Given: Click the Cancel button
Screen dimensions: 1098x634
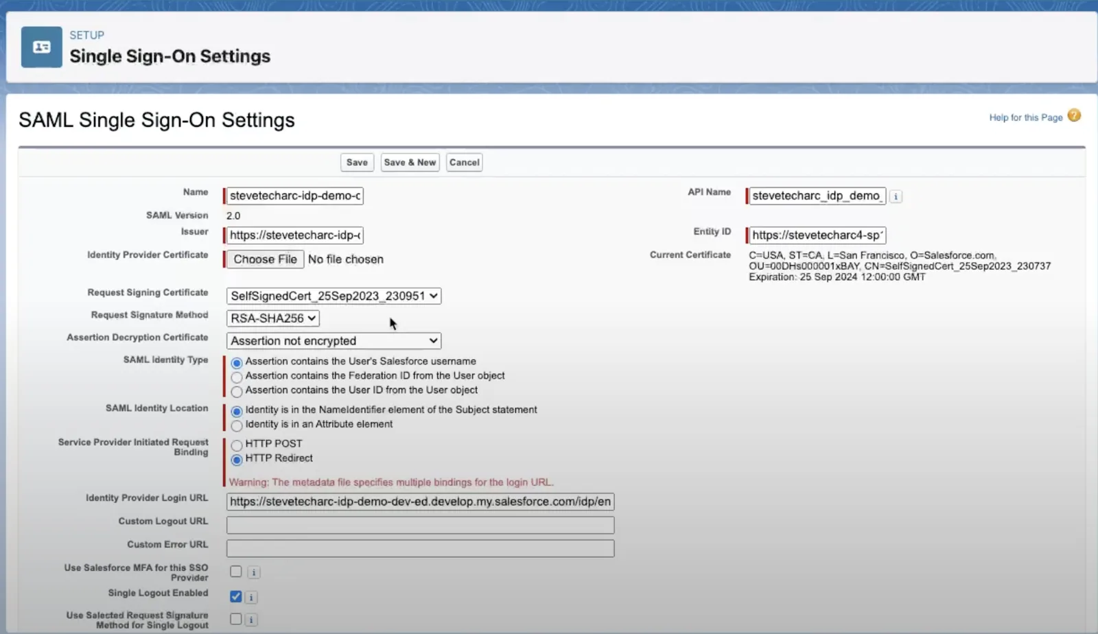Looking at the screenshot, I should [x=465, y=163].
